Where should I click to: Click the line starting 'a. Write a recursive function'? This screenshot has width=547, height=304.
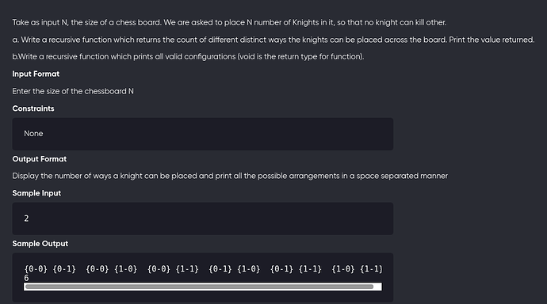coord(273,40)
